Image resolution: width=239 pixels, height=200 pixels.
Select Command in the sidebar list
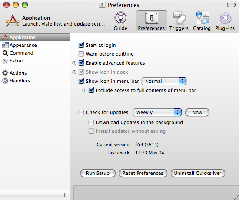(x=35, y=53)
